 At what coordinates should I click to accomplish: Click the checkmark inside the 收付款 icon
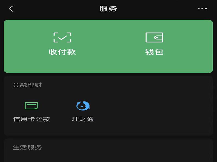pos(62,38)
